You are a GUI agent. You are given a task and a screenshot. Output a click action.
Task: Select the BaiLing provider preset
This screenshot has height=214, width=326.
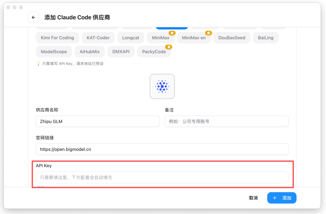[266, 38]
